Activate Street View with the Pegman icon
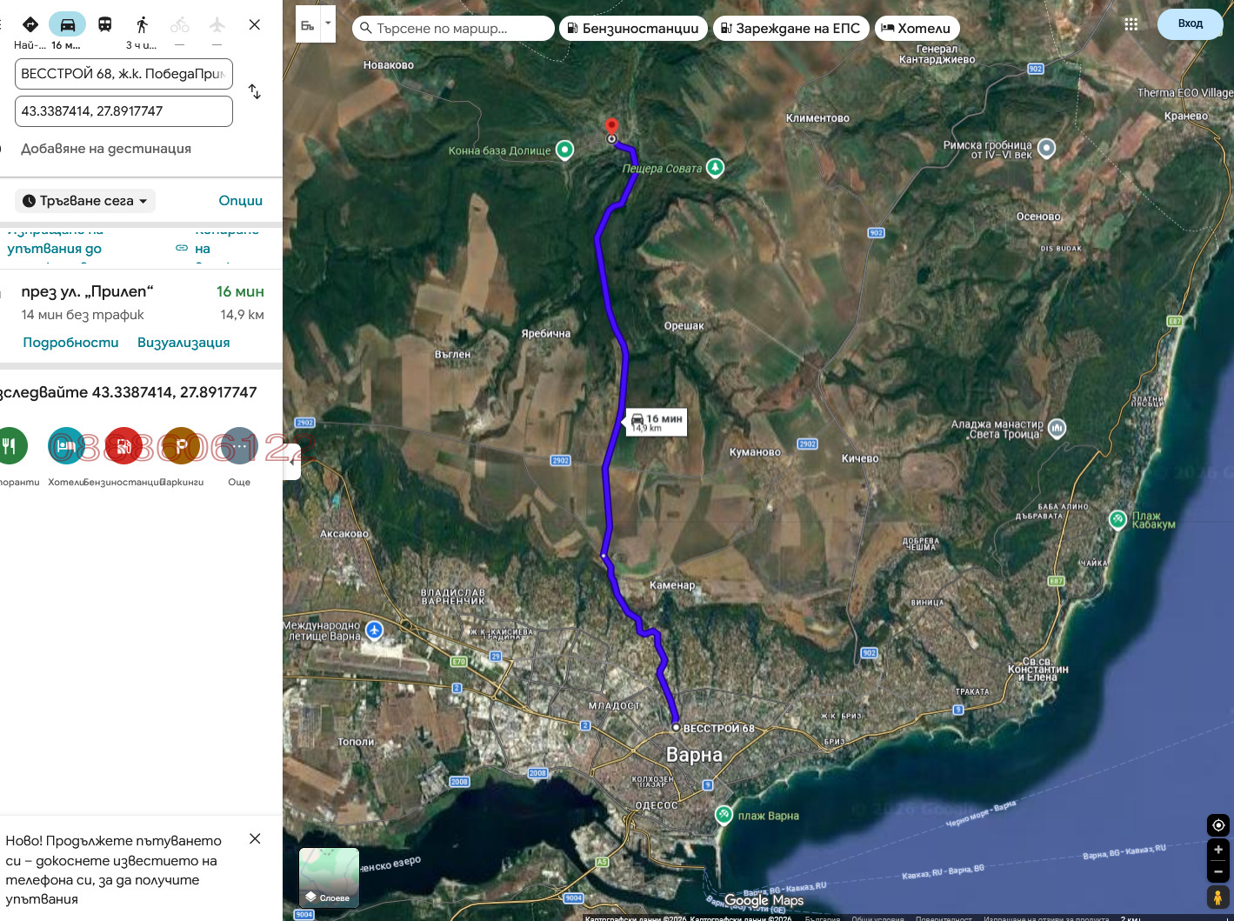Image resolution: width=1234 pixels, height=921 pixels. (x=1217, y=897)
